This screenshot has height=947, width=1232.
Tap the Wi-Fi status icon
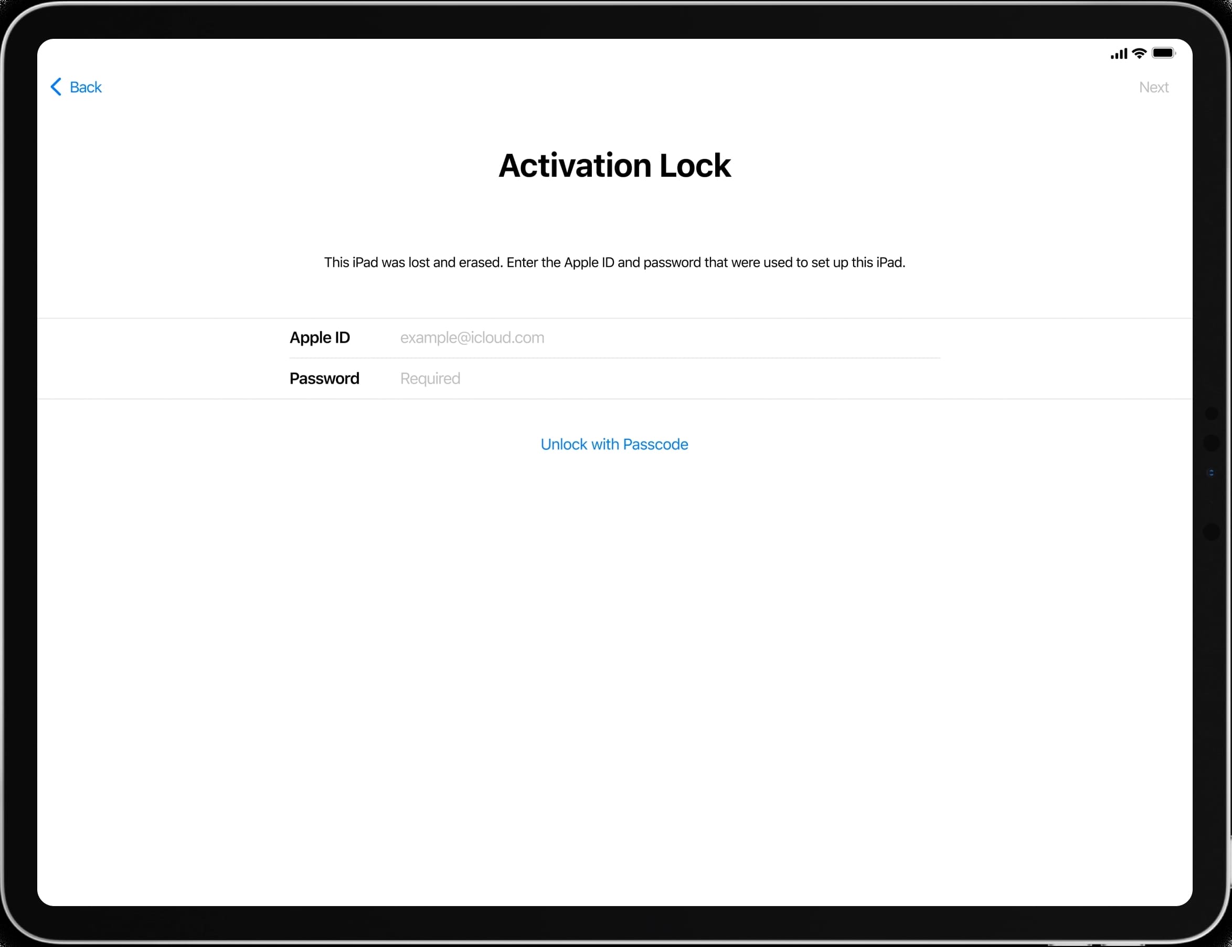(x=1139, y=54)
